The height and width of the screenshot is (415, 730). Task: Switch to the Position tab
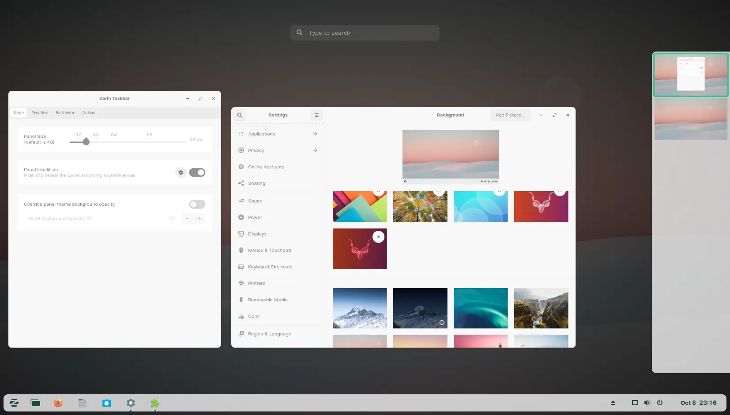[x=40, y=113]
